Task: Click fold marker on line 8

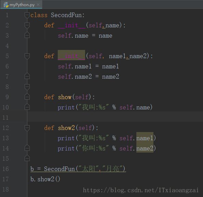Action: click(x=27, y=87)
